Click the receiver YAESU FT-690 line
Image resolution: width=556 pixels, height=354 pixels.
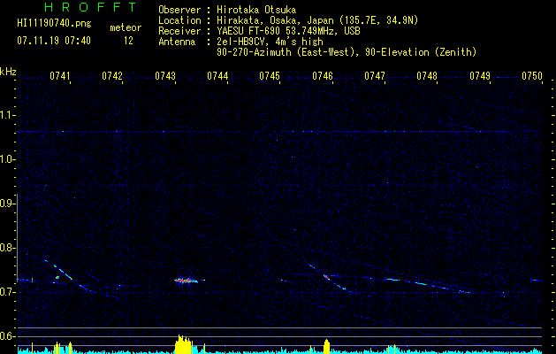pyautogui.click(x=288, y=31)
